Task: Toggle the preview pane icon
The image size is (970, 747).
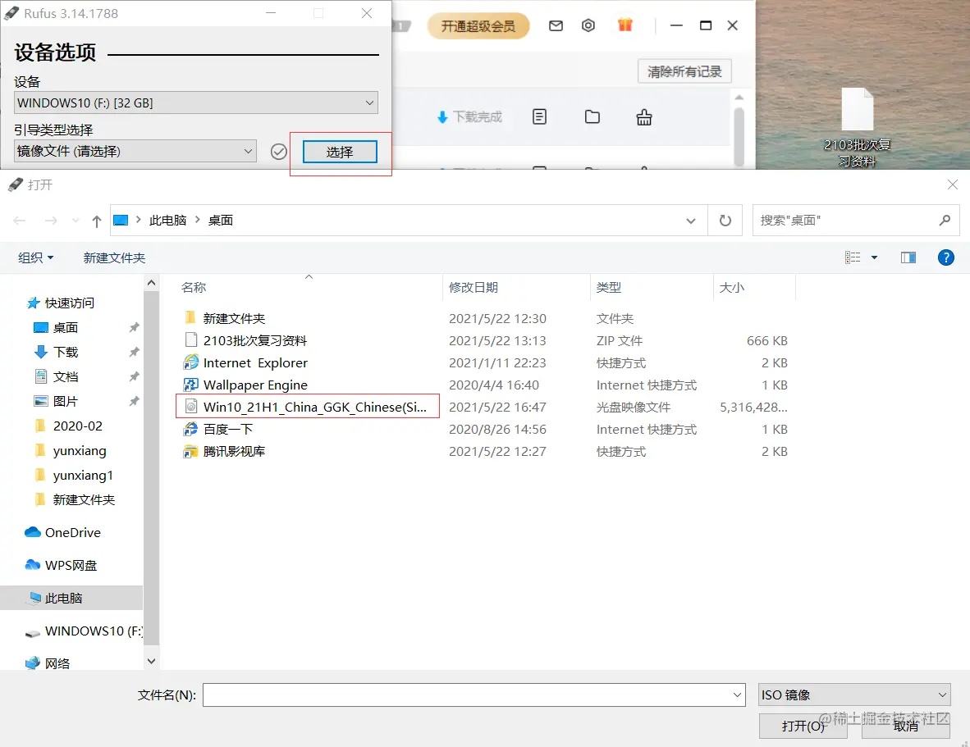Action: [908, 257]
